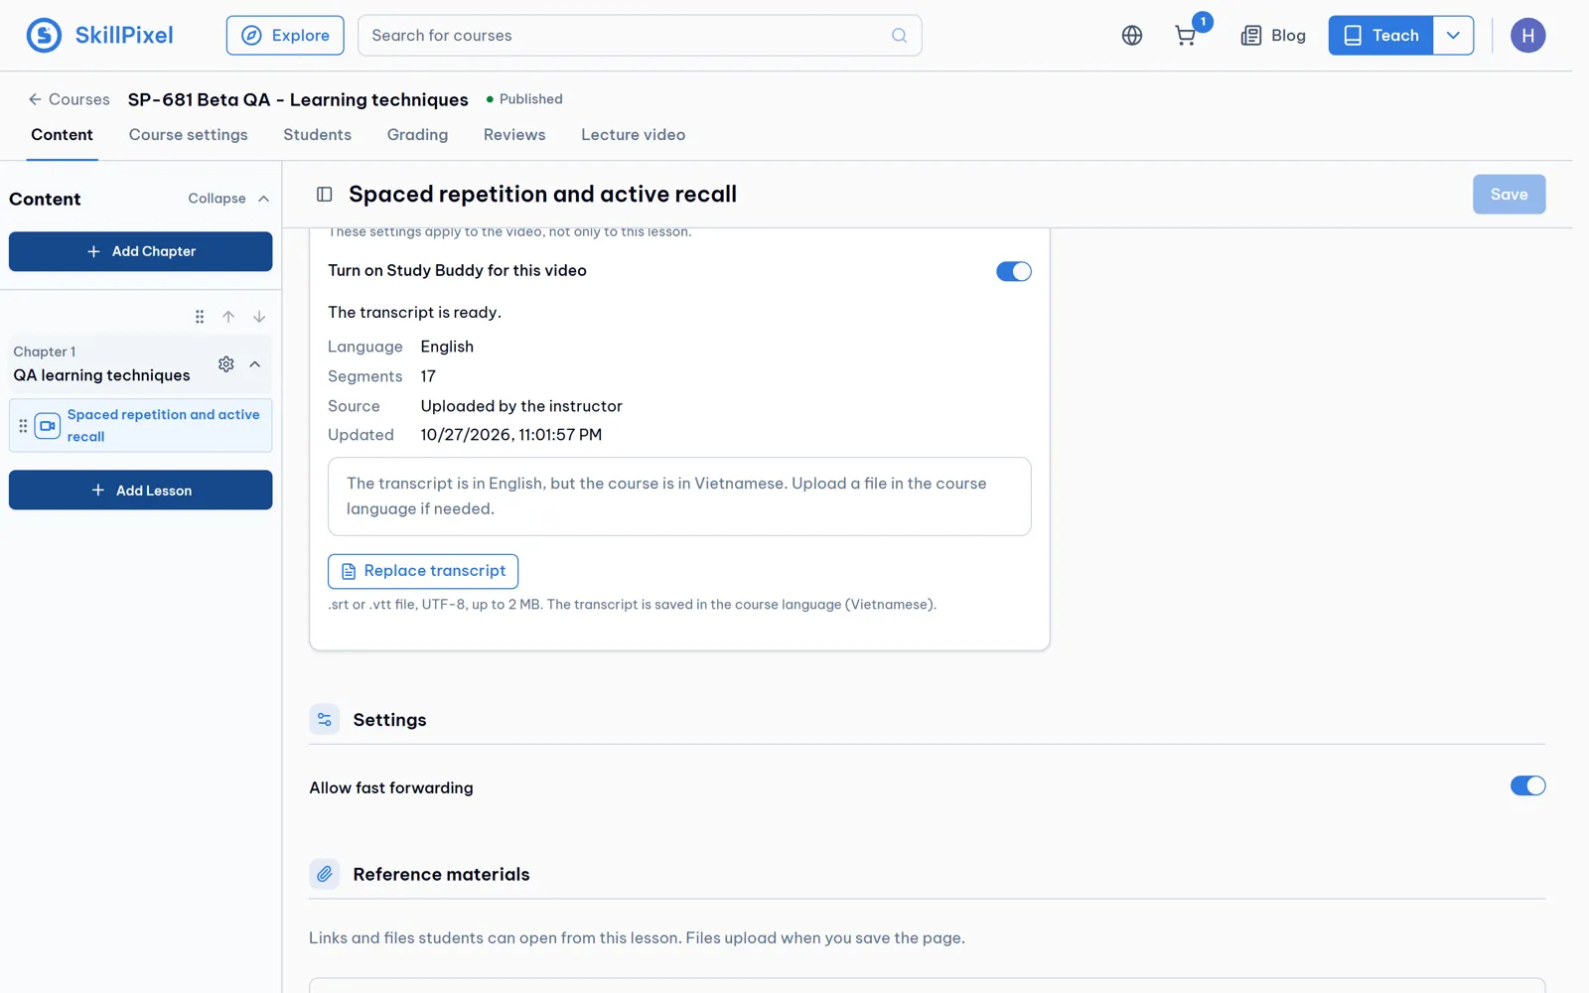This screenshot has width=1589, height=993.
Task: Toggle Allow fast forwarding switch
Action: (1527, 786)
